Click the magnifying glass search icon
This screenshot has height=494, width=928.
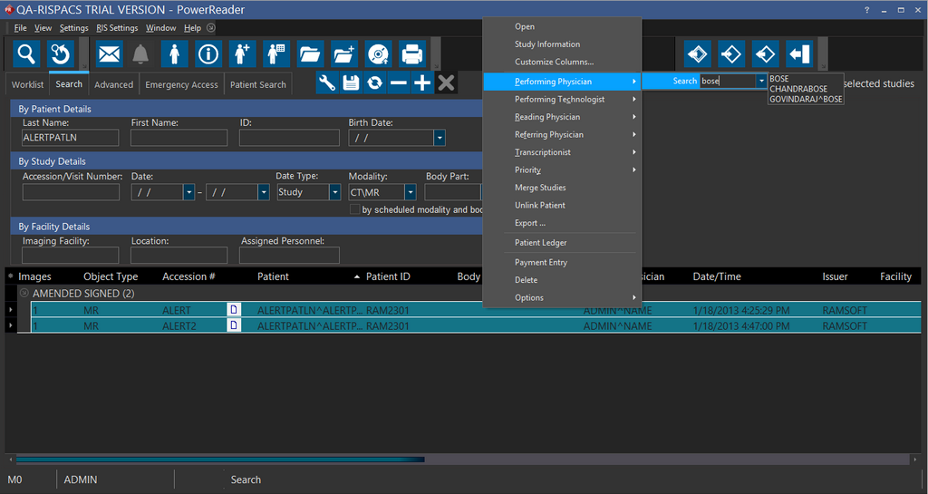(27, 54)
